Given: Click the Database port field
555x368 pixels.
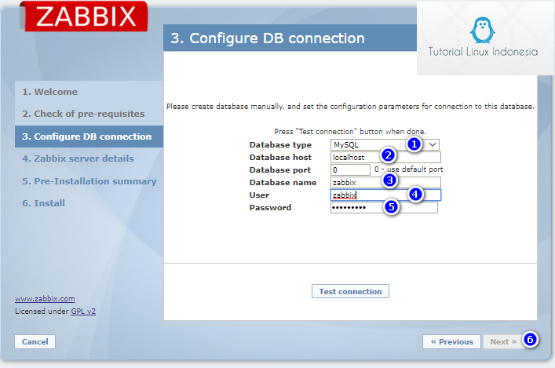Looking at the screenshot, I should 350,169.
